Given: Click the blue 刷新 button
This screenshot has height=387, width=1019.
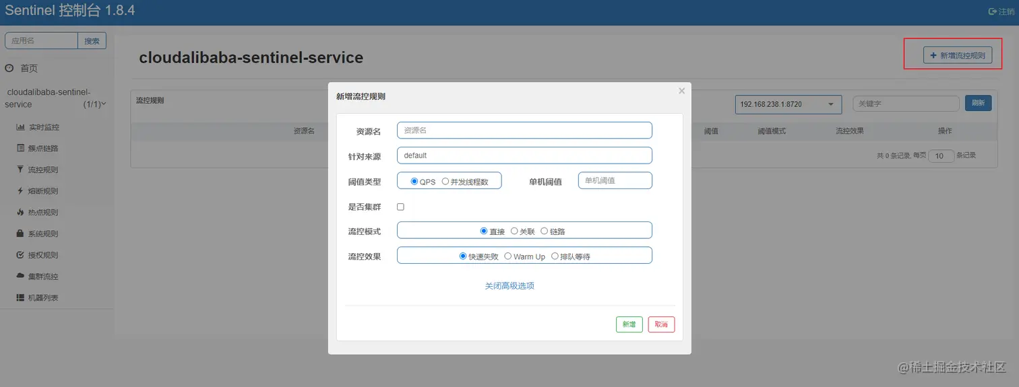Looking at the screenshot, I should pos(978,103).
